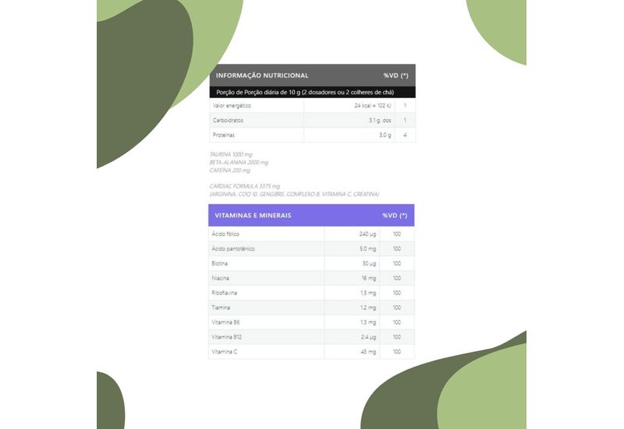Select the Niacina row
This screenshot has width=624, height=429.
click(311, 278)
